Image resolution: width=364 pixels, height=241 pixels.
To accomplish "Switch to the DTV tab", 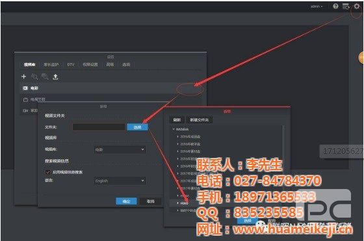I will tap(71, 64).
